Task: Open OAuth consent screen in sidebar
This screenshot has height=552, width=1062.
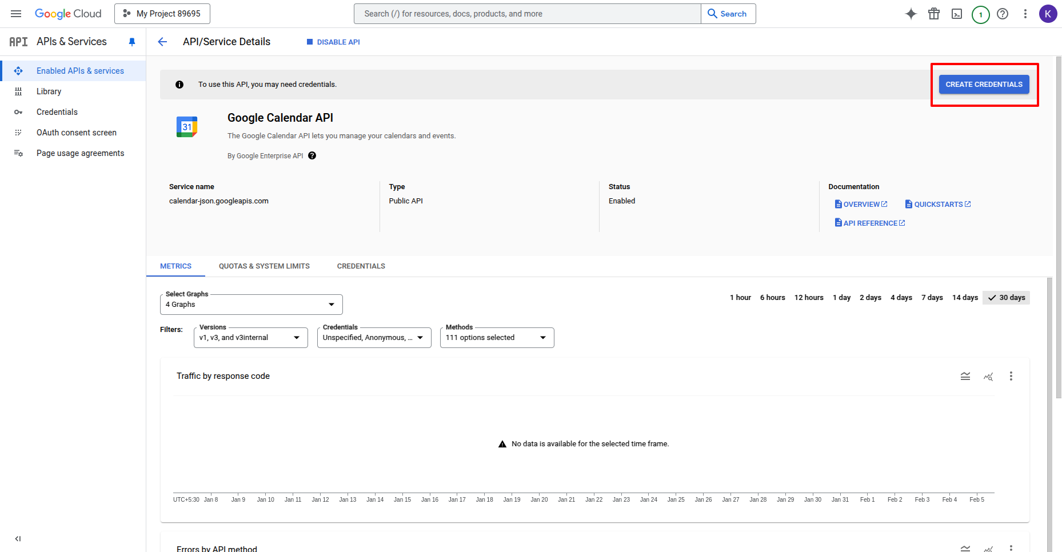Action: pyautogui.click(x=73, y=133)
